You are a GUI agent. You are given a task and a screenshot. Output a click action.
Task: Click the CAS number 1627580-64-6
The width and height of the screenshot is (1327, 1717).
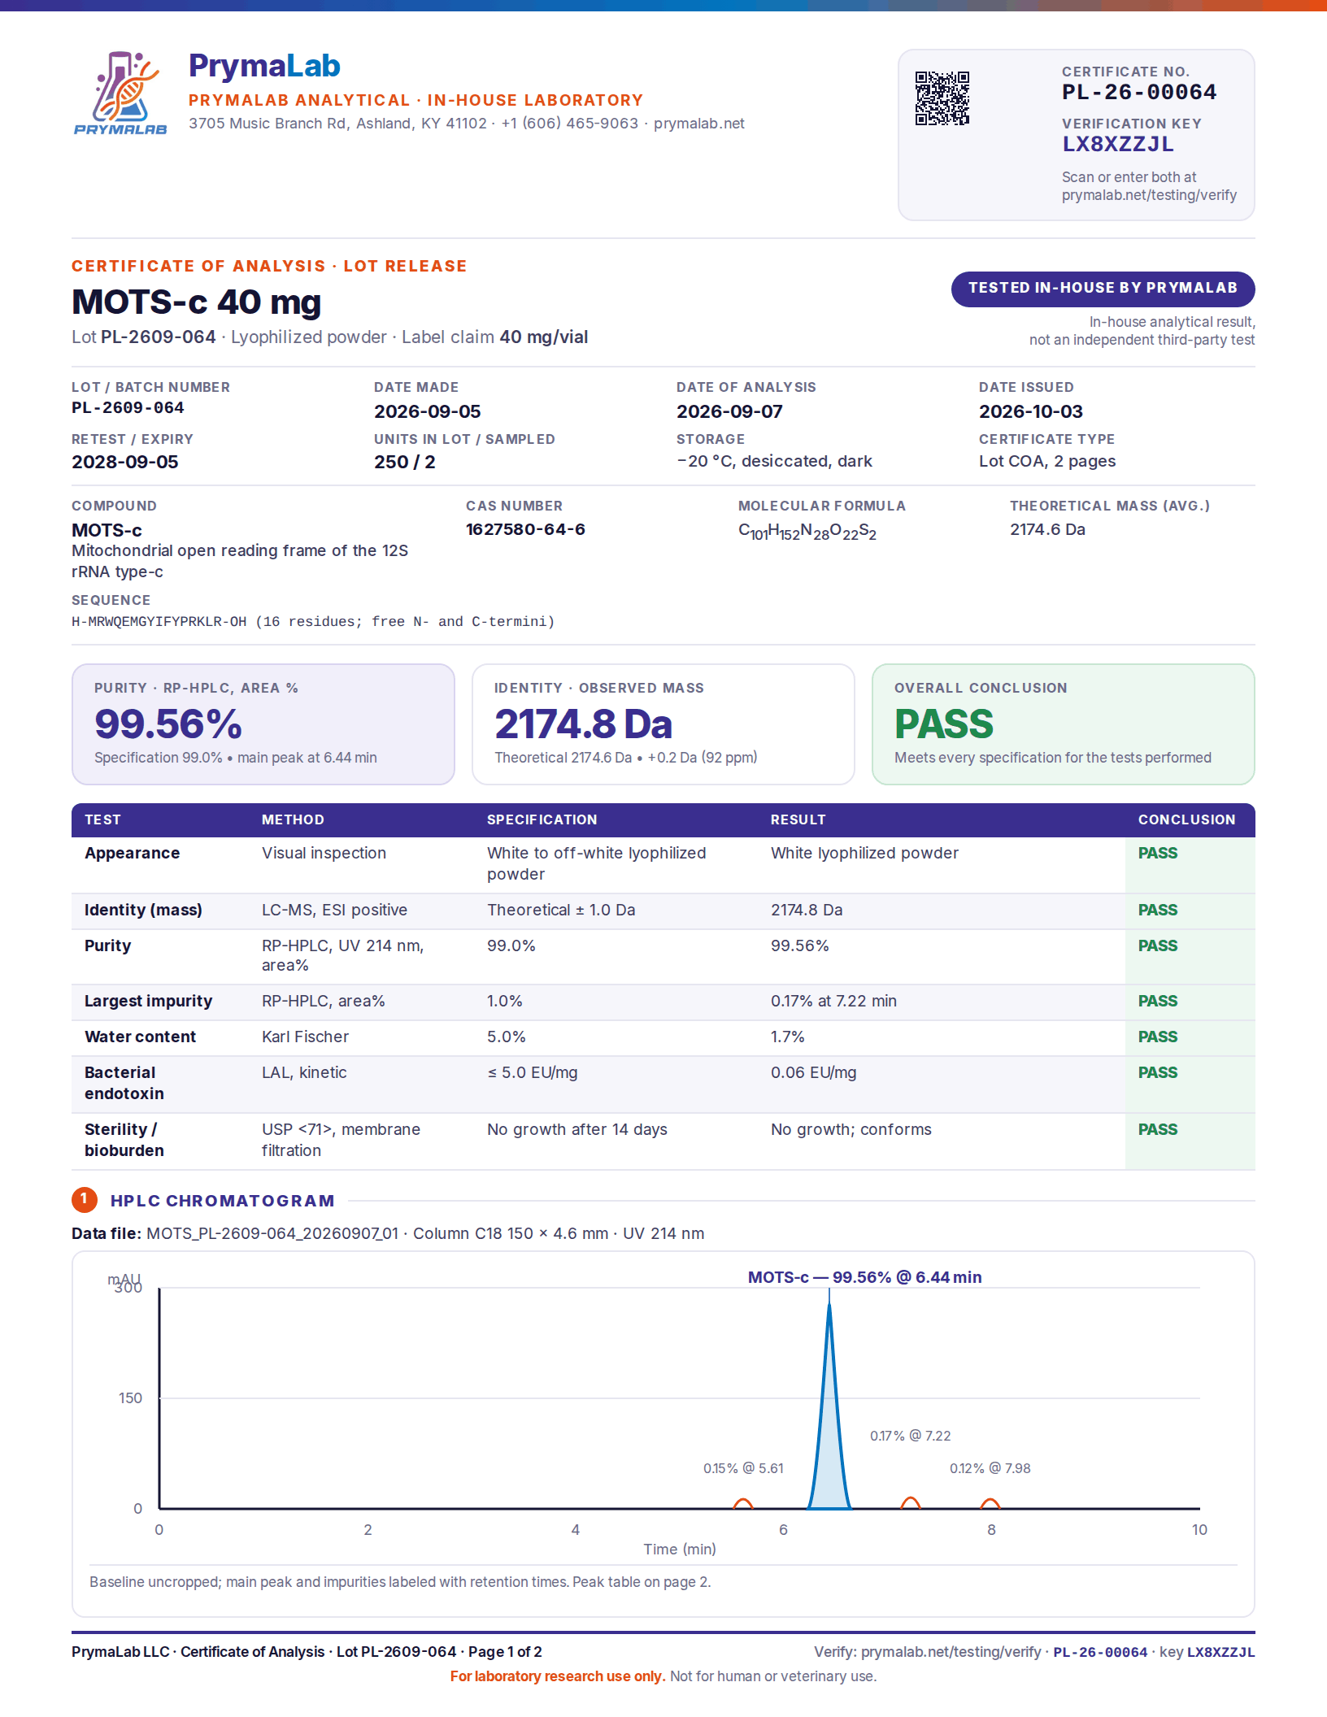525,529
